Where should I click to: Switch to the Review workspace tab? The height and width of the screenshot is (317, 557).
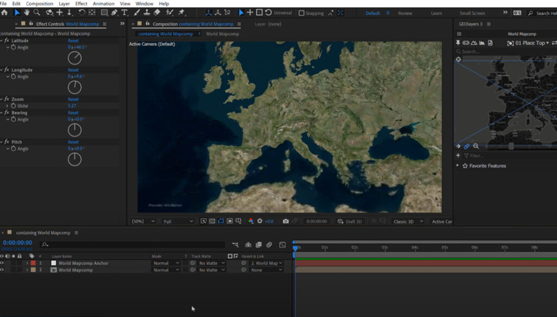405,13
